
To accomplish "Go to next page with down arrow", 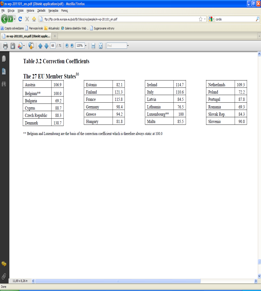I will (x=46, y=46).
